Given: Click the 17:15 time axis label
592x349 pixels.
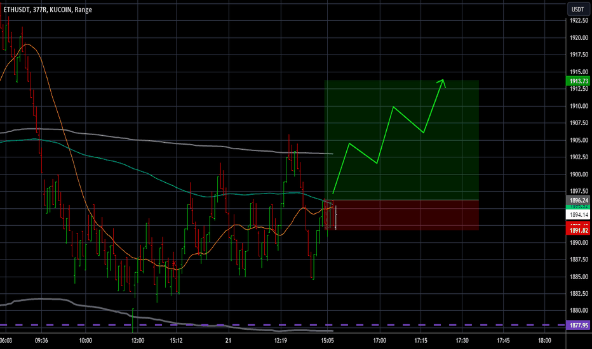Looking at the screenshot, I should [420, 341].
